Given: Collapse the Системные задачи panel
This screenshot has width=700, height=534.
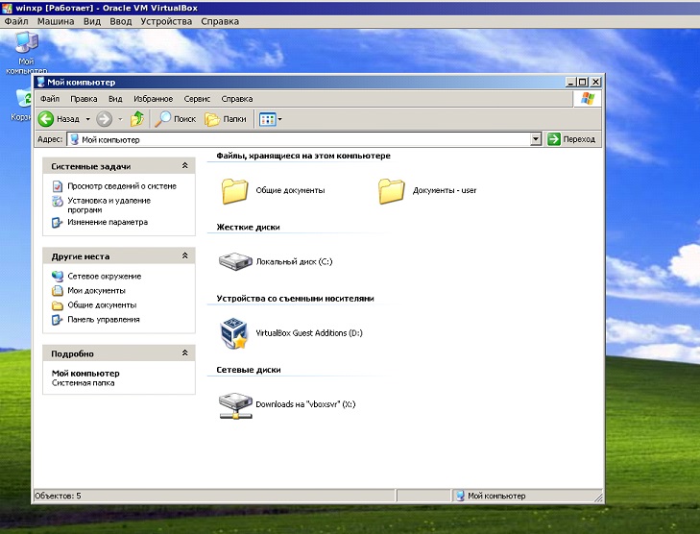Looking at the screenshot, I should click(185, 166).
